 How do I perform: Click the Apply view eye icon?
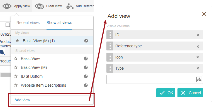(x=7, y=6)
